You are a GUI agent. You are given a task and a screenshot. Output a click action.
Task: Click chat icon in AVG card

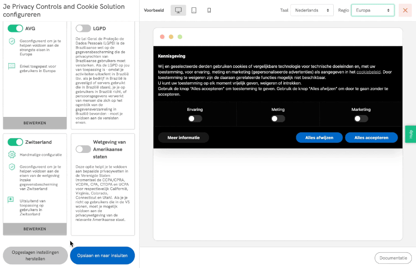pyautogui.click(x=12, y=67)
